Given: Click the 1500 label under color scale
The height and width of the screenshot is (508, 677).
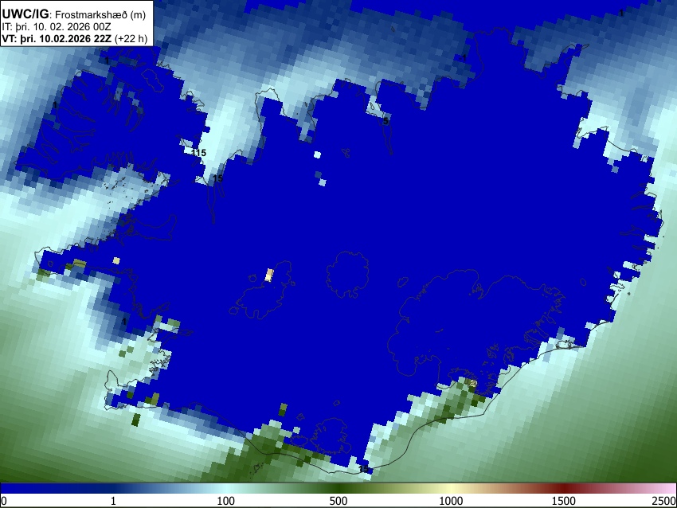Looking at the screenshot, I should 564,501.
